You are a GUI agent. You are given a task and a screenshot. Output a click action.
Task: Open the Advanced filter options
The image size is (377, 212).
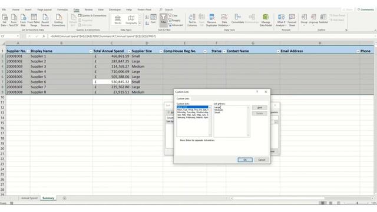(x=176, y=25)
